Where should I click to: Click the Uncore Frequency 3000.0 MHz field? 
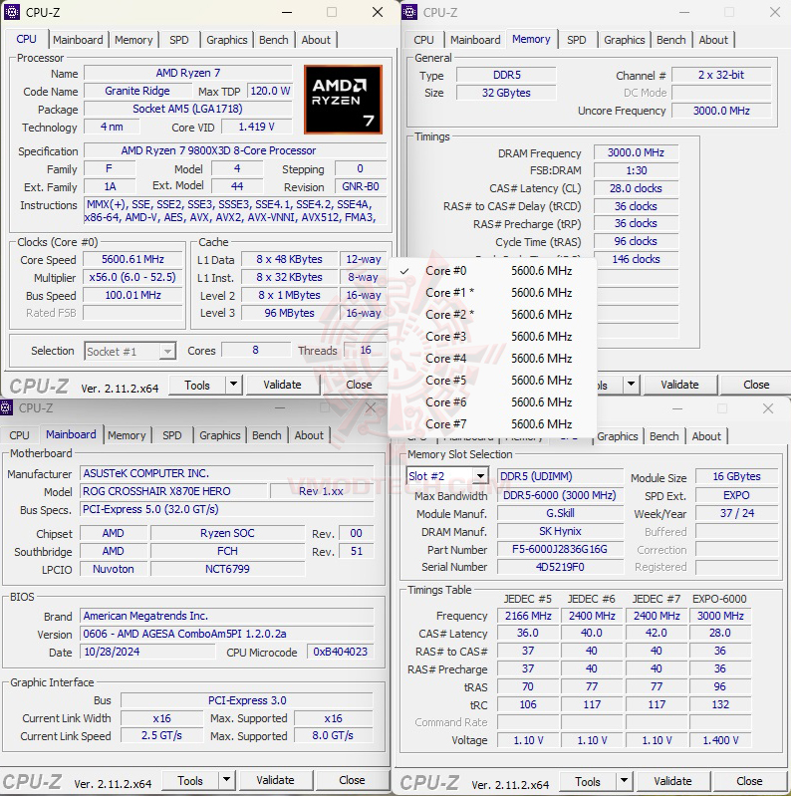pos(721,111)
